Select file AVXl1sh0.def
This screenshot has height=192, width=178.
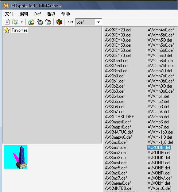point(117,61)
